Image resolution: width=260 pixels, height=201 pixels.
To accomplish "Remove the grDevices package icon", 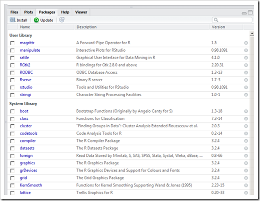I will point(246,170).
